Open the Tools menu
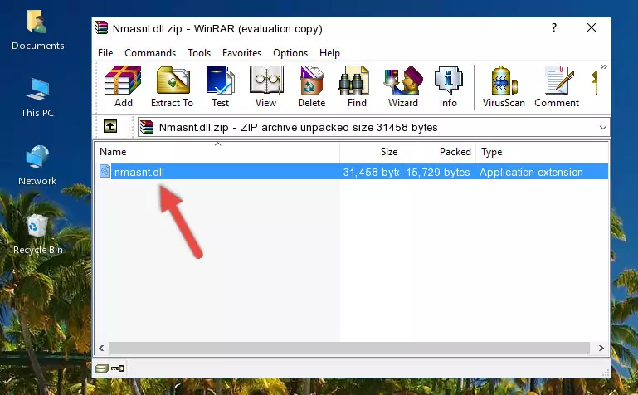 pyautogui.click(x=199, y=53)
